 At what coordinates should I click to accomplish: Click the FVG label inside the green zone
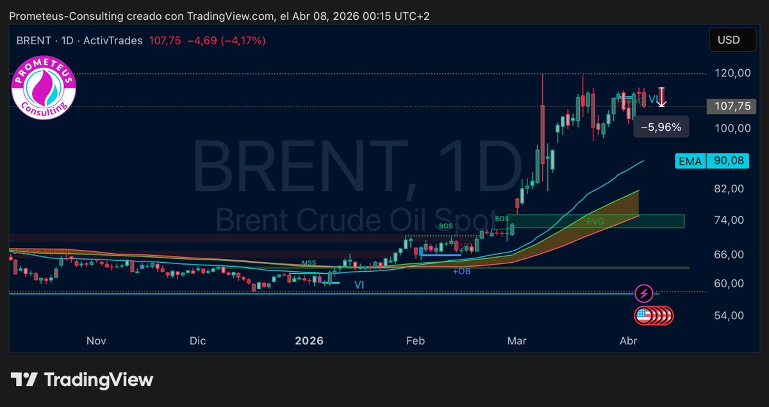click(x=595, y=221)
